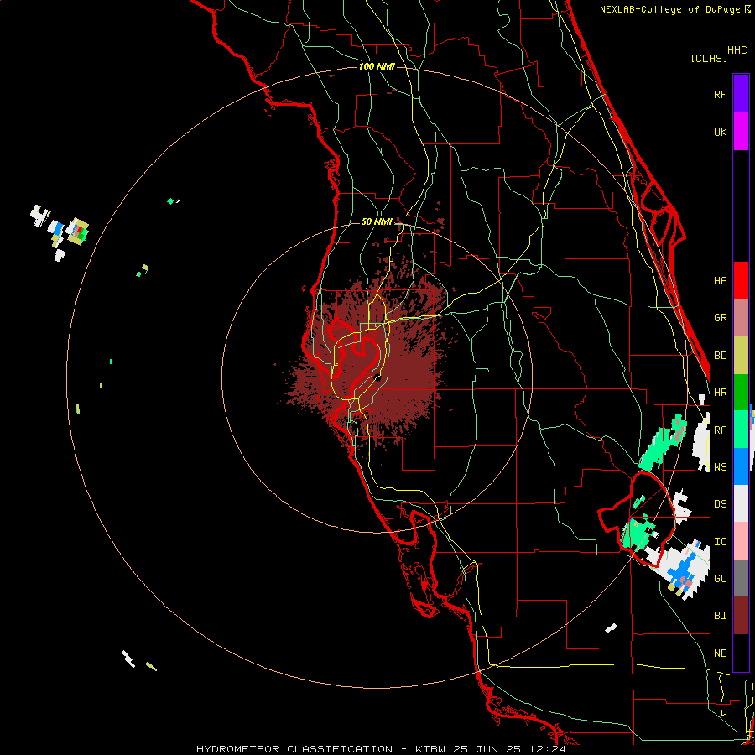Screen dimensions: 755x755
Task: Click the KTBW station identifier
Action: pyautogui.click(x=430, y=749)
